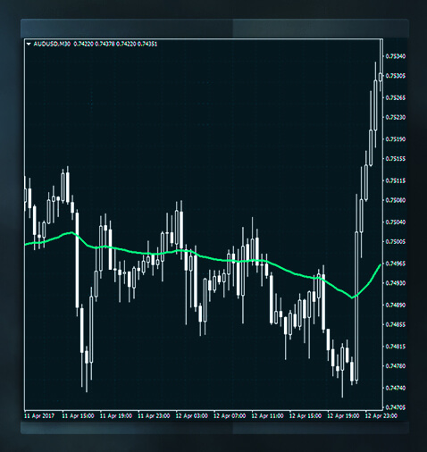Select the 0.74965 price scale label
This screenshot has width=427, height=452.
coord(396,264)
